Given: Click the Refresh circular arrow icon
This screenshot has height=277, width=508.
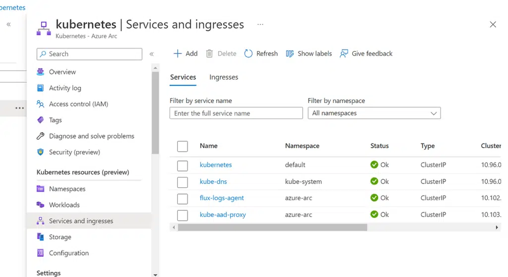Looking at the screenshot, I should coord(248,54).
